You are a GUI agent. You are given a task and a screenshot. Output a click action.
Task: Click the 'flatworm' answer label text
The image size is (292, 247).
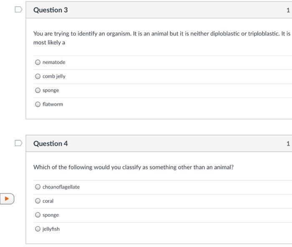click(53, 104)
